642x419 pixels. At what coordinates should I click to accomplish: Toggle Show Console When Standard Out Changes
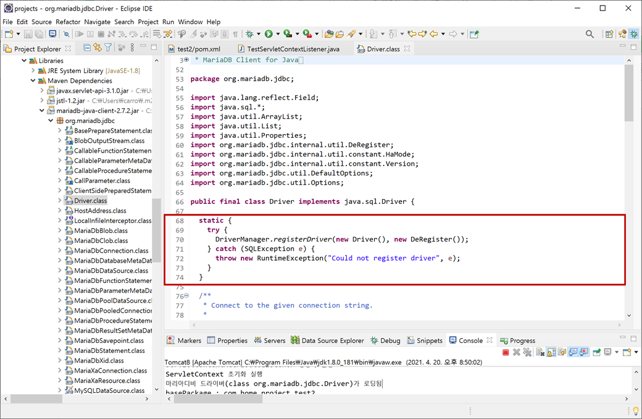coord(572,352)
